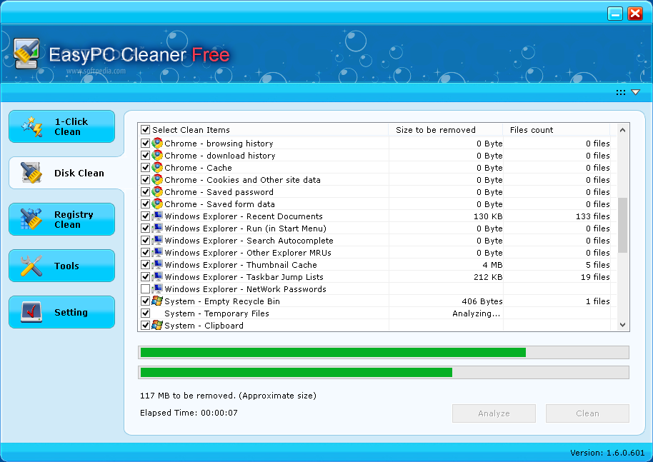Uncheck System Temporary Files checkbox
The width and height of the screenshot is (653, 462).
[145, 313]
